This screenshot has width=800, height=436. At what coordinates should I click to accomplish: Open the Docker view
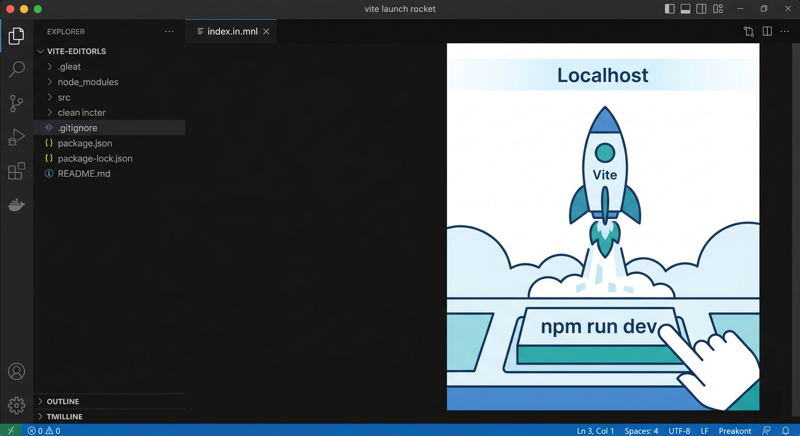(16, 204)
